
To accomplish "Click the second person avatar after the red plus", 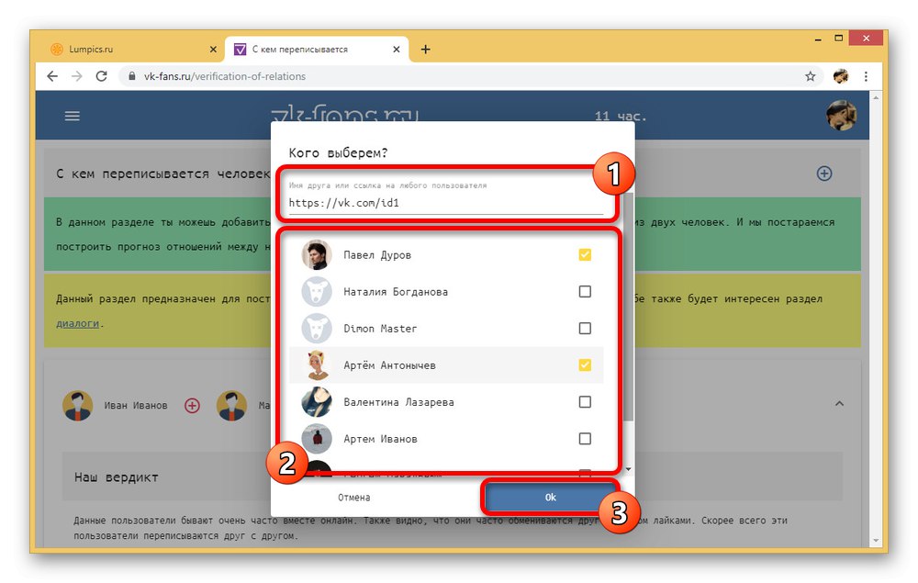I will pyautogui.click(x=232, y=405).
